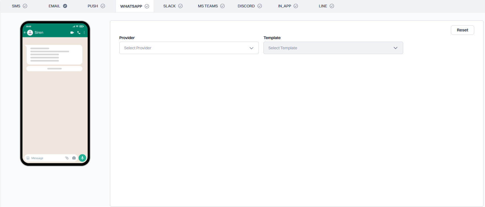485x207 pixels.
Task: Click the Template dropdown chevron arrow
Action: tap(396, 48)
